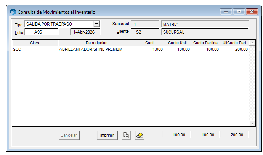Open the Tipo dropdown arrow
Viewport: 263px width, 155px height.
pos(96,24)
